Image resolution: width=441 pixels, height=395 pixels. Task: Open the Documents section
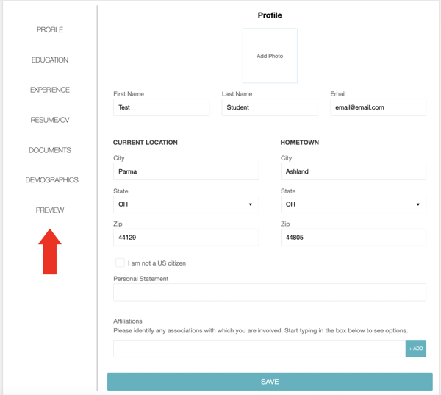[50, 150]
